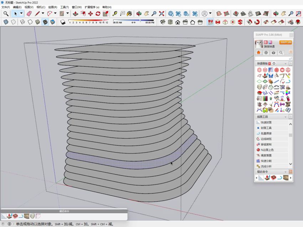
Task: Expand Pencil tool dropdown arrow
Action: (x=43, y=14)
